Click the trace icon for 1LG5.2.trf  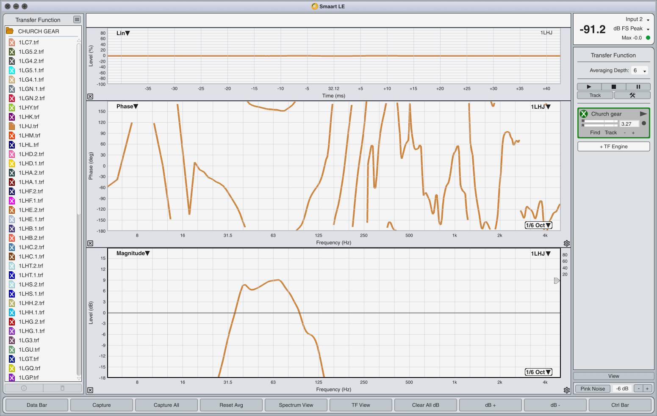(12, 52)
